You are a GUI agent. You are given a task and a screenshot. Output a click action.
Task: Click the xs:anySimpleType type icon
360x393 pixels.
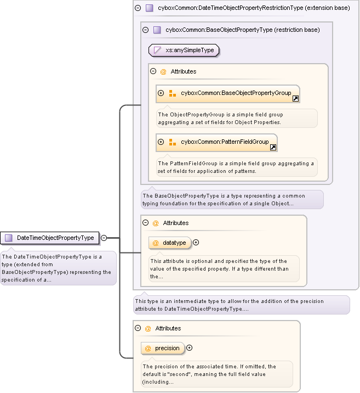coord(157,50)
